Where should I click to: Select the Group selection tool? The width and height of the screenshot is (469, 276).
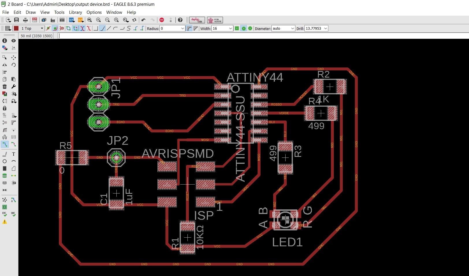coord(5,58)
